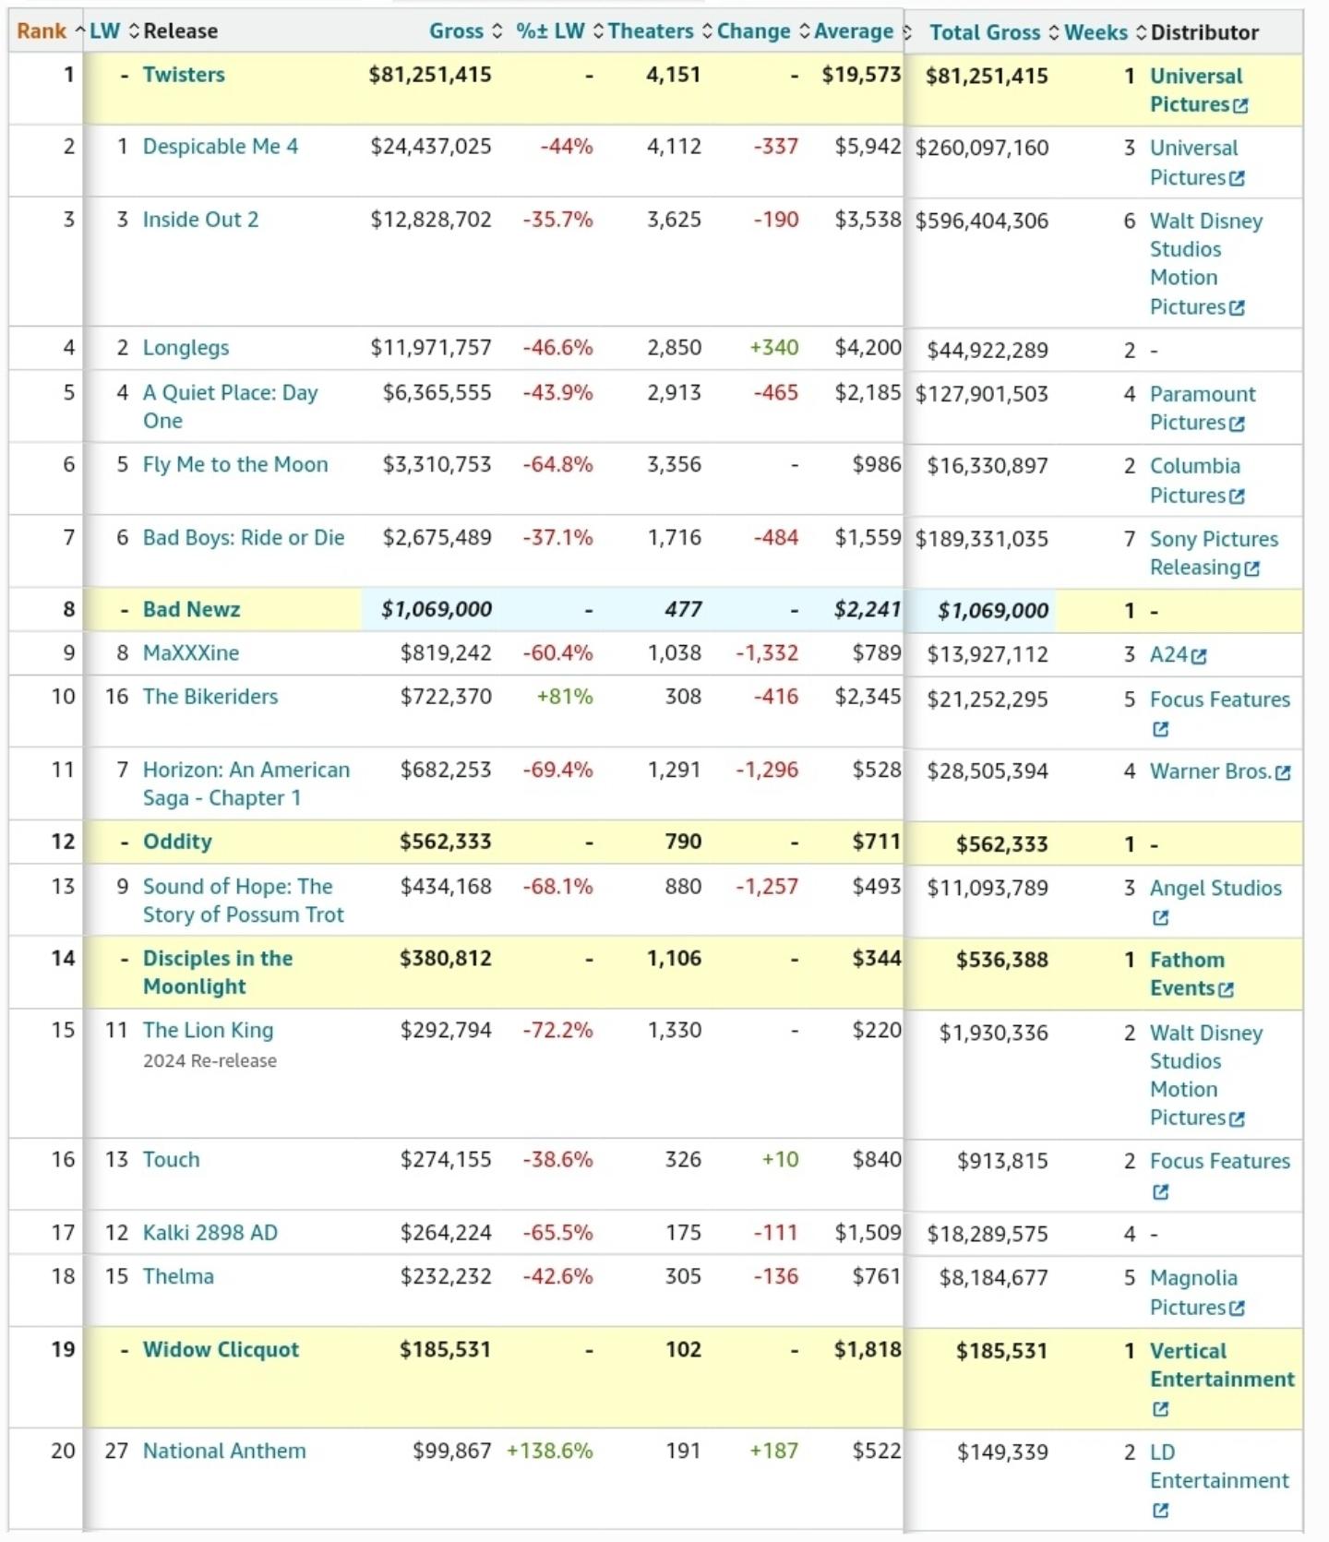Click external icon for The Bikeriders' Focus Features
This screenshot has height=1542, width=1329.
coord(1160,729)
